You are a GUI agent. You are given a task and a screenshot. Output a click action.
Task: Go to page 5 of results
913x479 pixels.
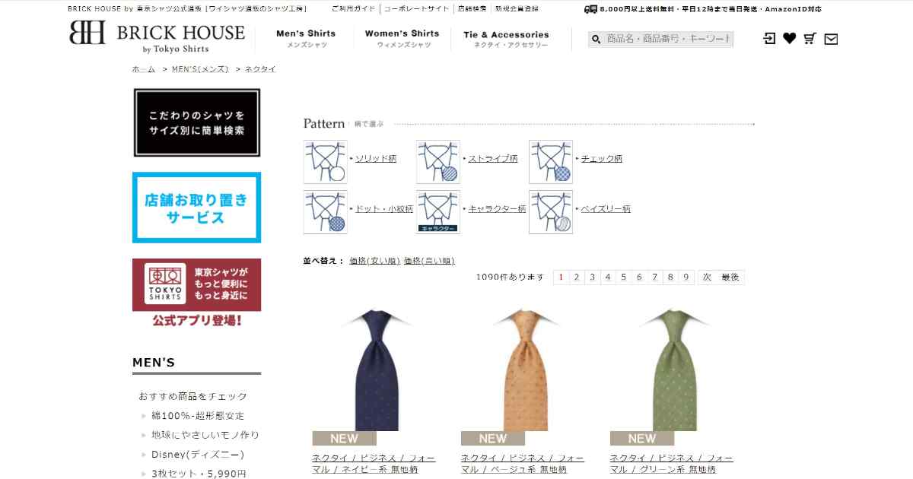623,278
